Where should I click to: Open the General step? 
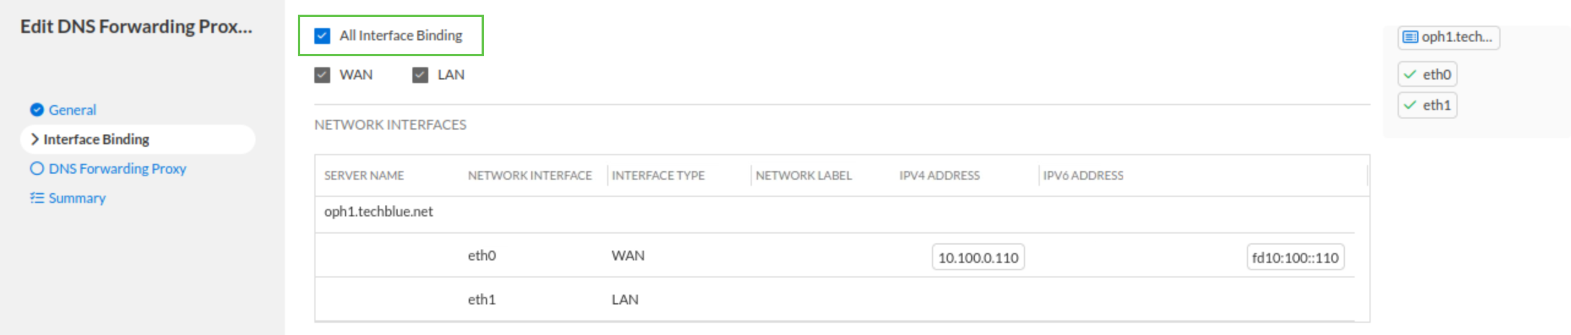point(72,110)
